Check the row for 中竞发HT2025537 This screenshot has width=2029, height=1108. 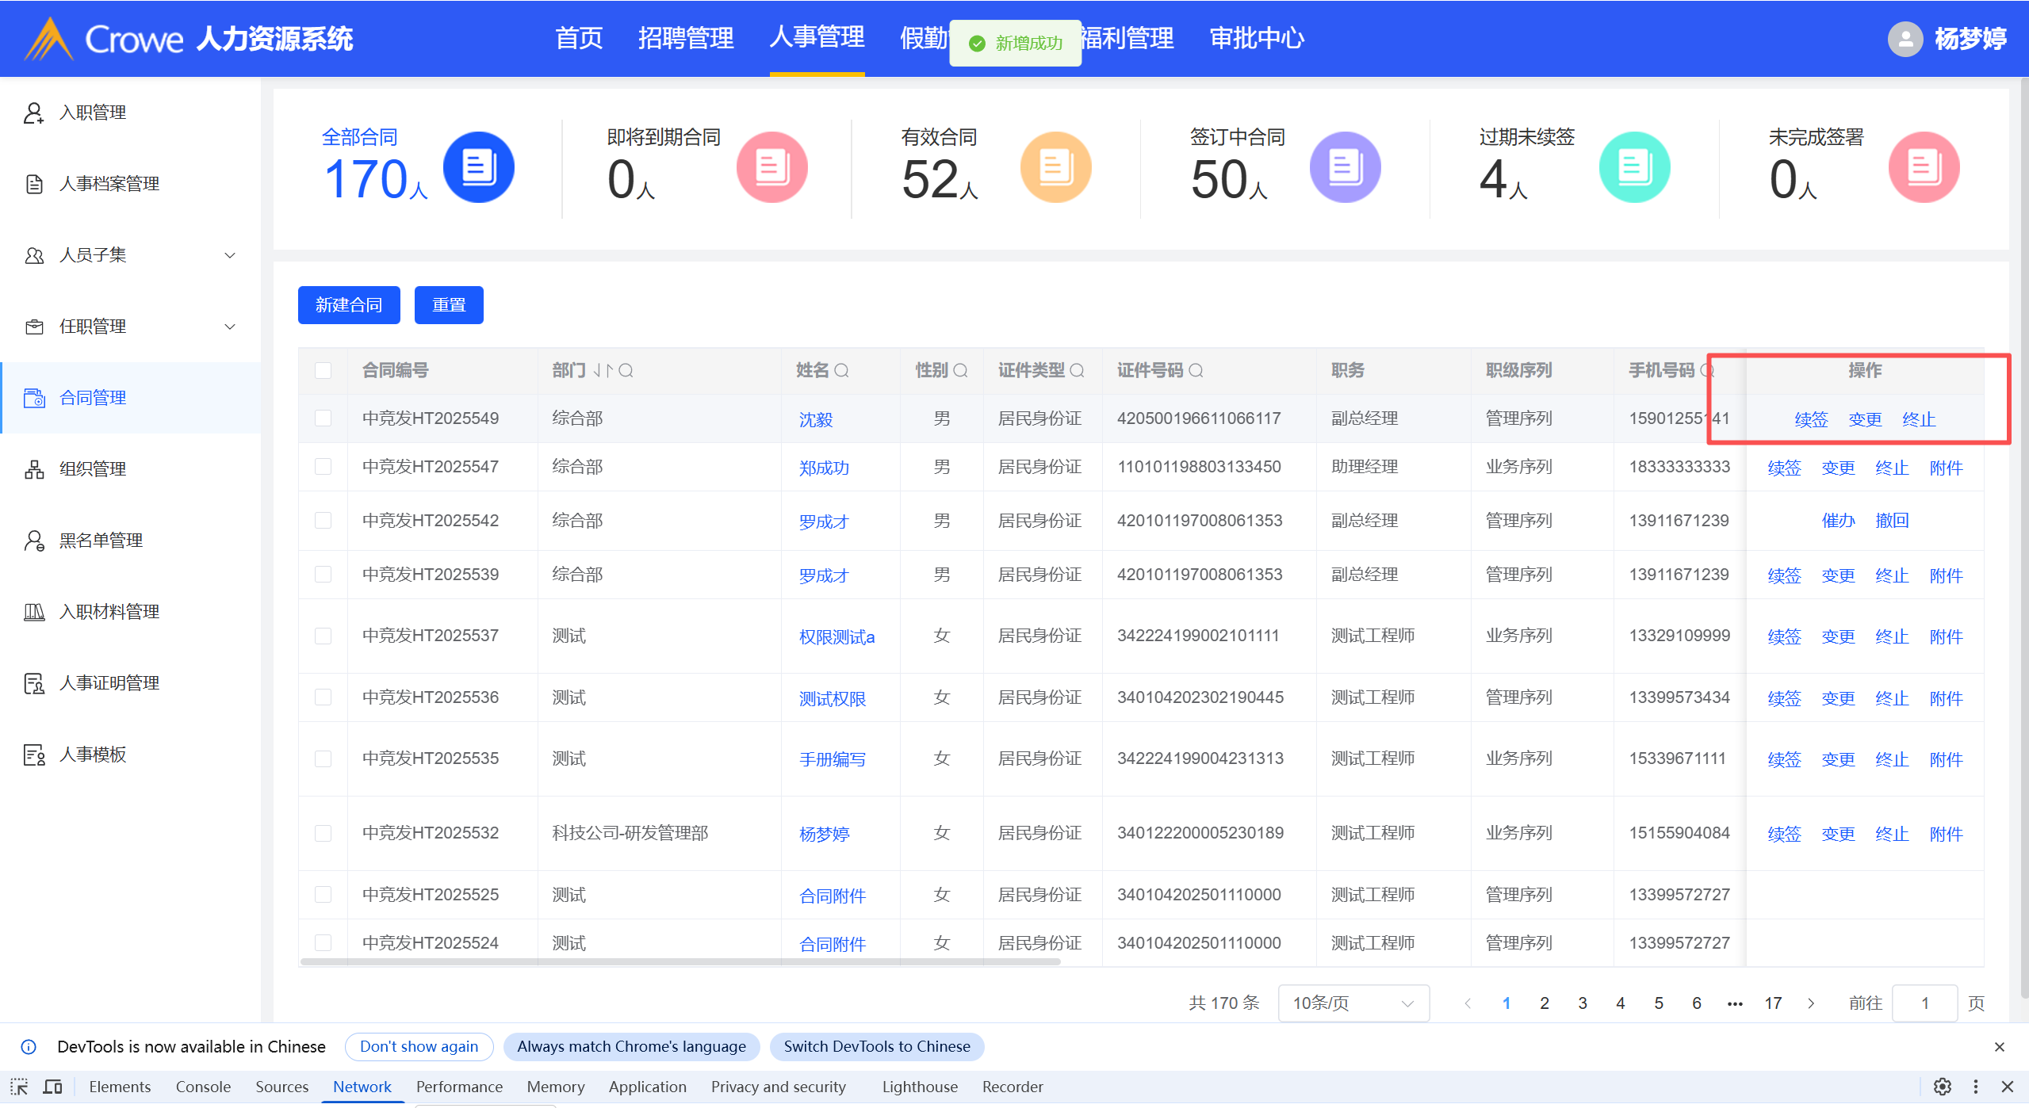pyautogui.click(x=323, y=636)
